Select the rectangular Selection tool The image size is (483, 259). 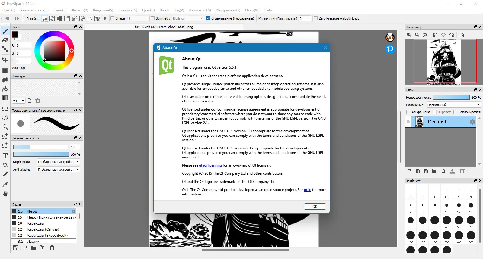click(x=5, y=109)
